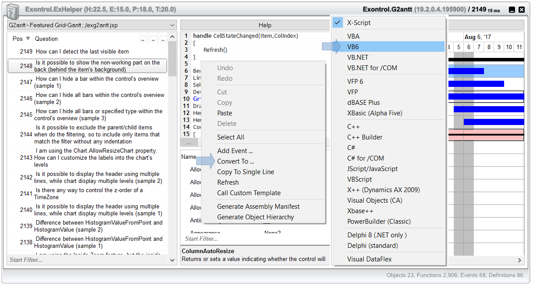Screen dimensions: 533x286
Task: Click the scroll-up arrow of the questions list
Action: (172, 38)
